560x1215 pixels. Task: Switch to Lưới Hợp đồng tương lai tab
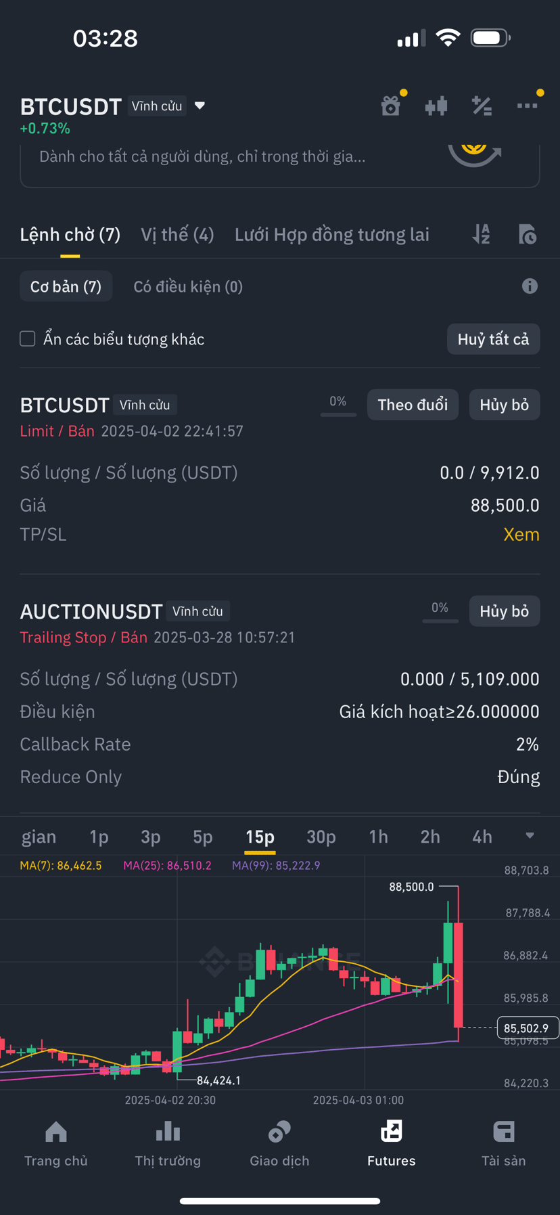coord(332,234)
